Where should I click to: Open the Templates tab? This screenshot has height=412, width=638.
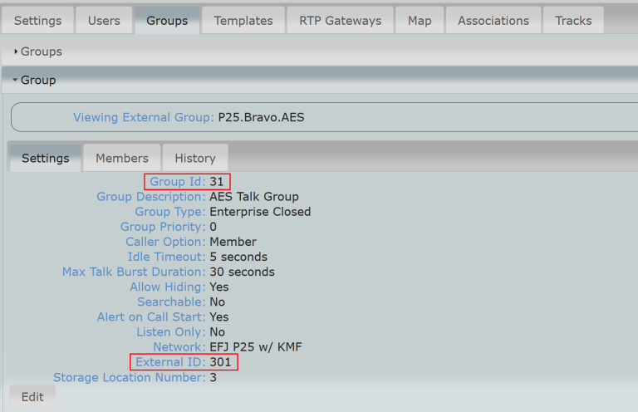click(243, 20)
